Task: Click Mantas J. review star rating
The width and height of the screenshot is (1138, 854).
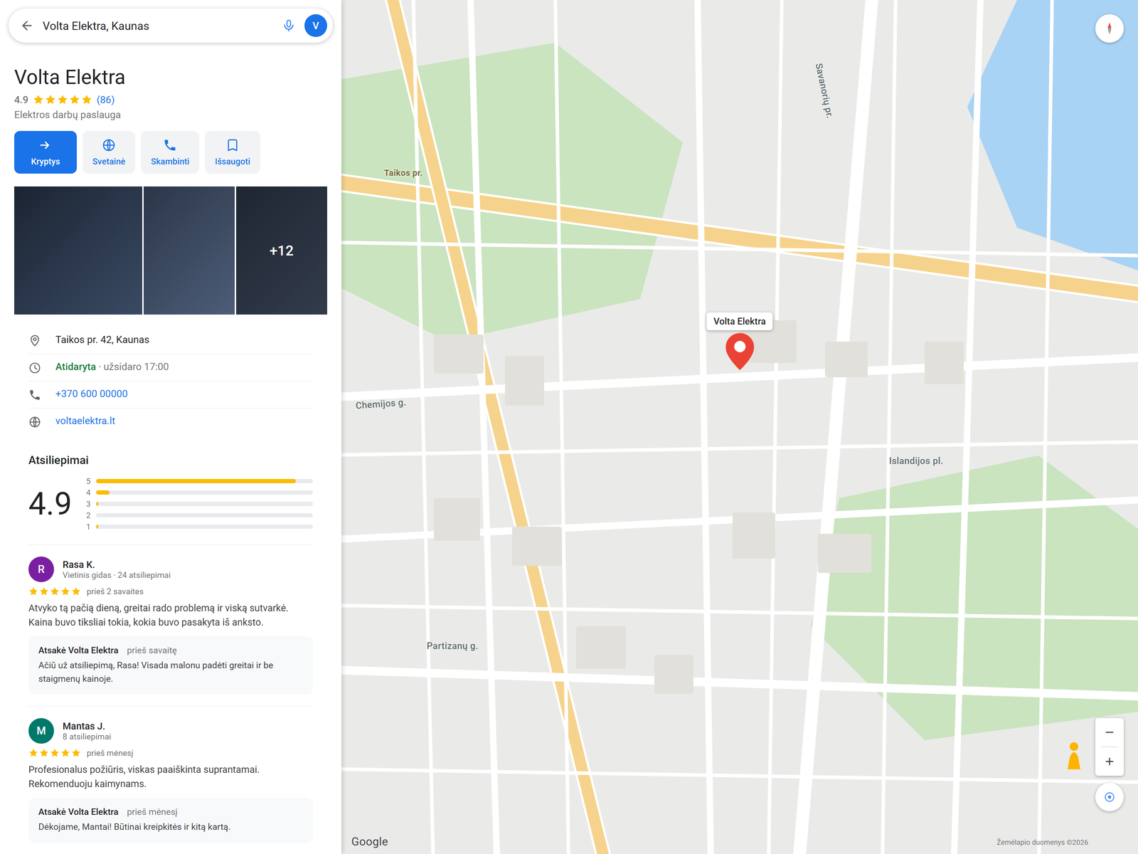Action: (x=55, y=753)
